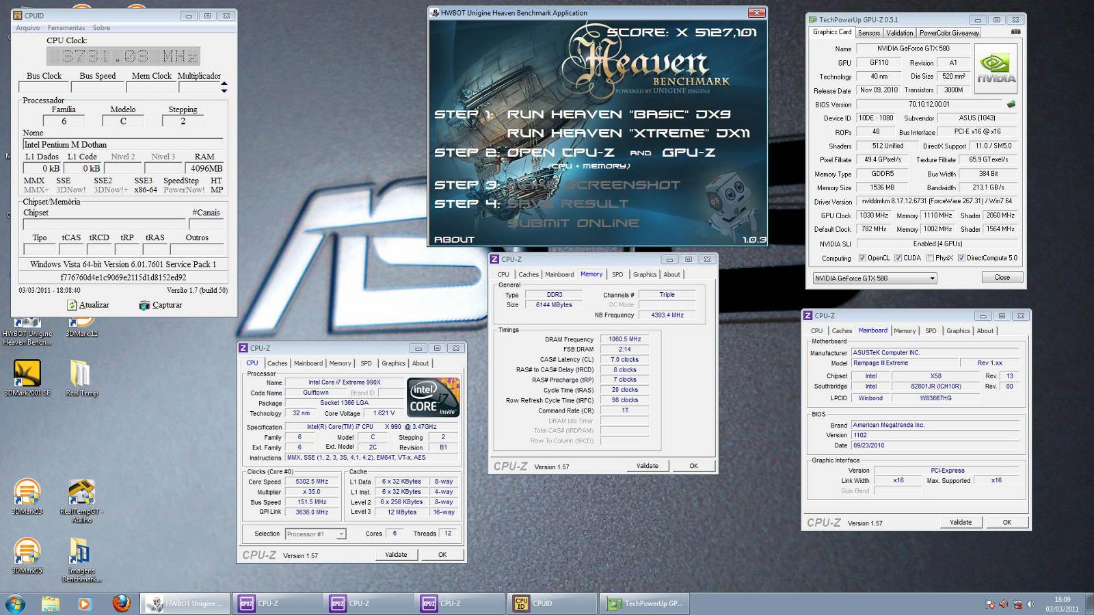
Task: Click the GPU-Z camera screenshot icon
Action: tap(1016, 31)
